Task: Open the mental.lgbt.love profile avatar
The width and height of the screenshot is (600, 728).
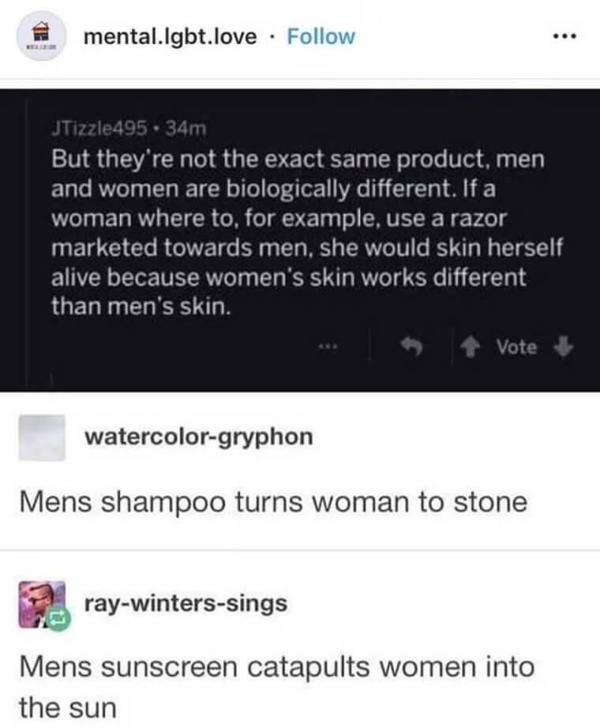Action: (41, 36)
